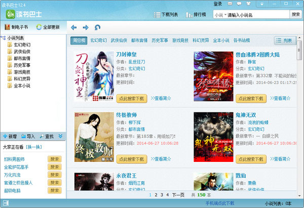Click the 搜索 button by search box
The image size is (304, 208).
pos(296,14)
